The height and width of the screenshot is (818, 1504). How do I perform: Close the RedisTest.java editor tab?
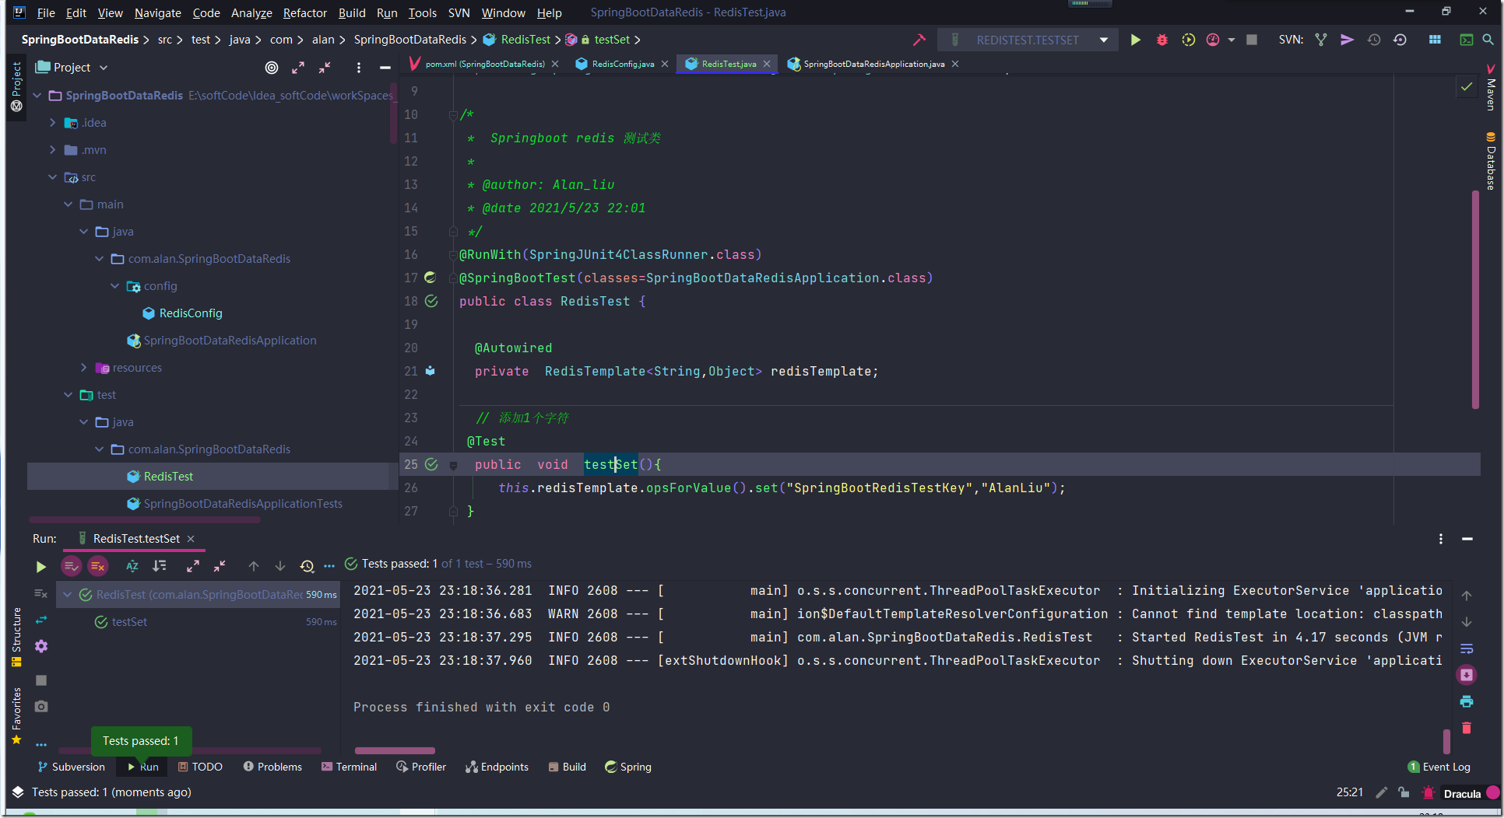pos(767,64)
